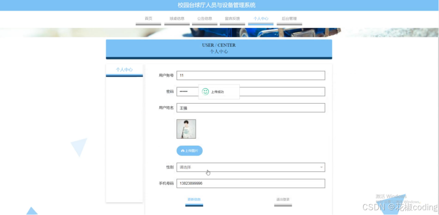The height and width of the screenshot is (215, 439).
Task: Click the 退出登录 button
Action: pyautogui.click(x=283, y=201)
